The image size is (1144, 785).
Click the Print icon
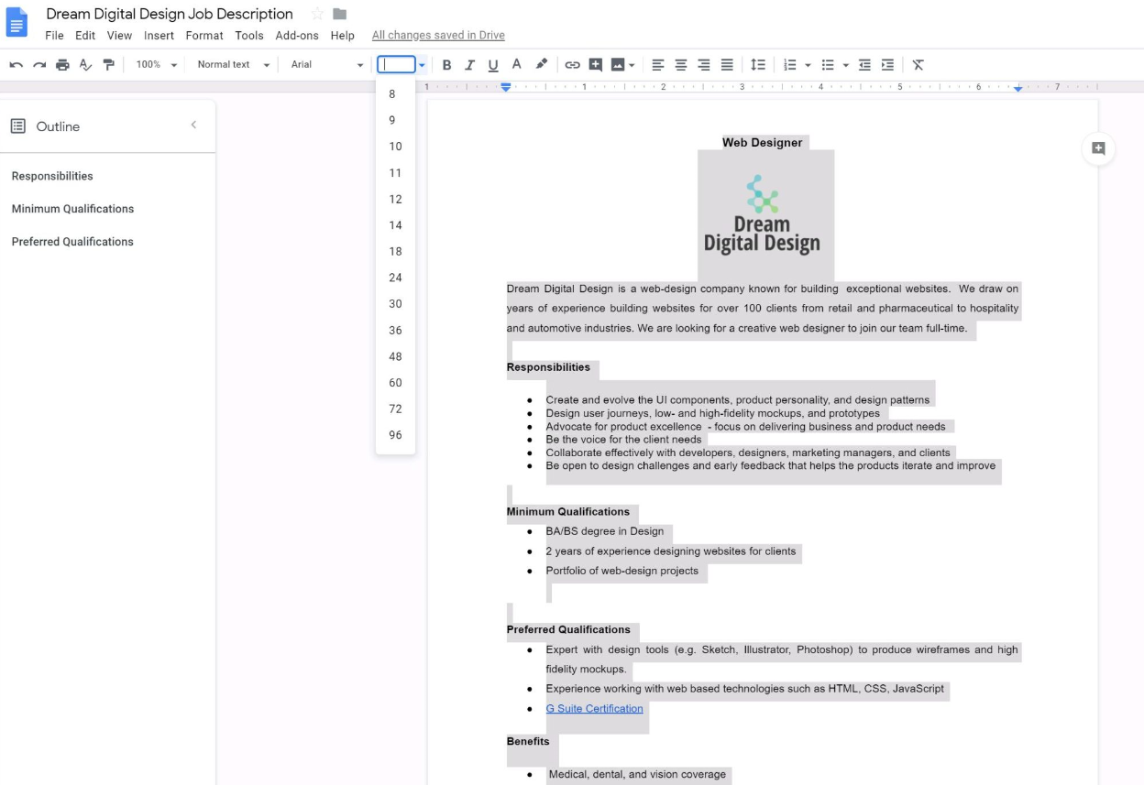(x=62, y=65)
